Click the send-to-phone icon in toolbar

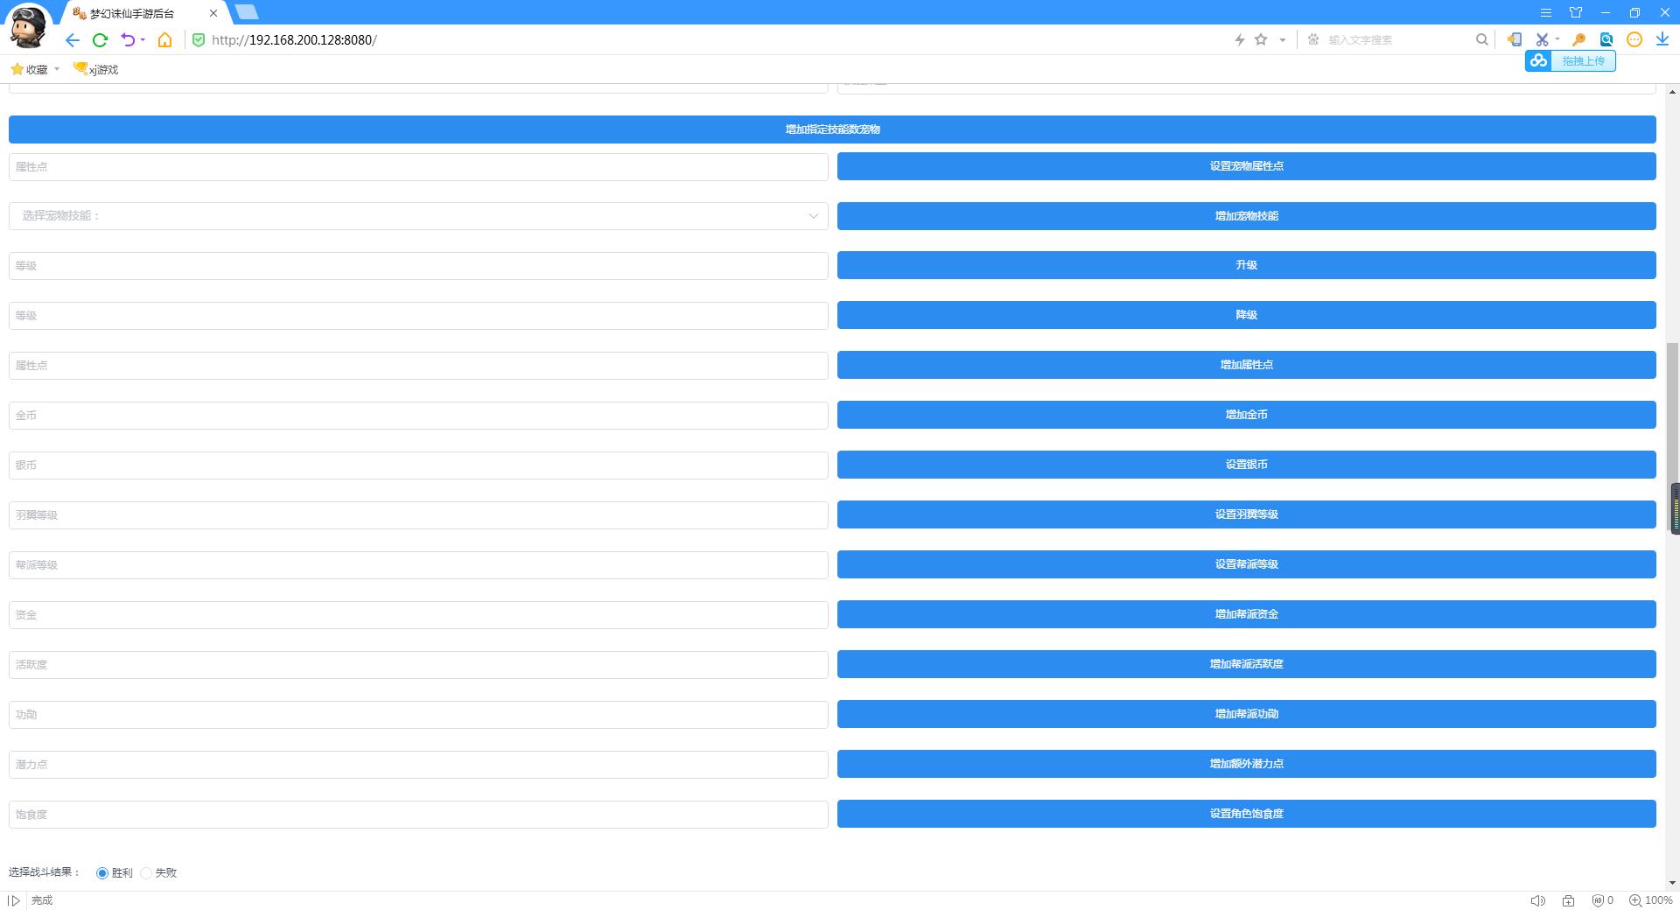click(x=1514, y=40)
